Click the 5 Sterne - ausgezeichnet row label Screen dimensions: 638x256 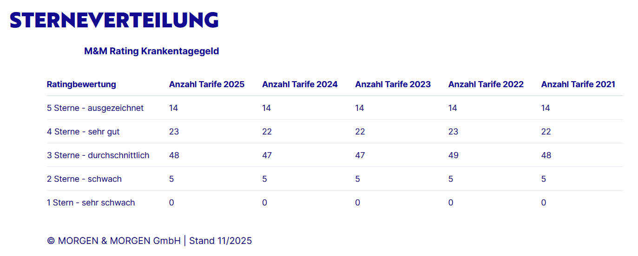[95, 108]
